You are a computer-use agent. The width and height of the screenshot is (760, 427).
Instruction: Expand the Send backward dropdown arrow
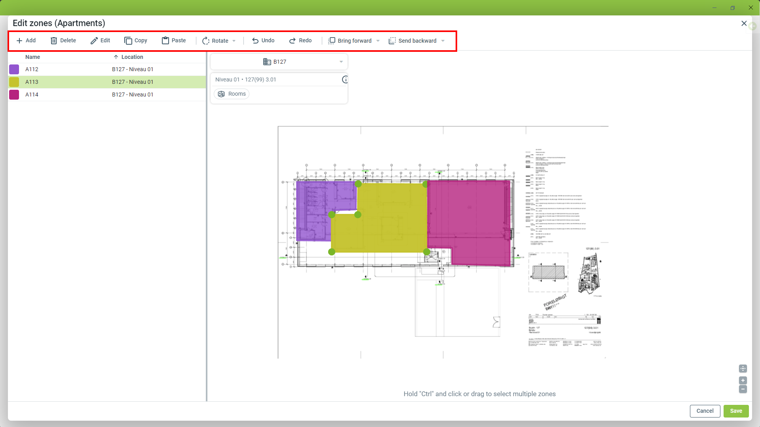pos(443,41)
